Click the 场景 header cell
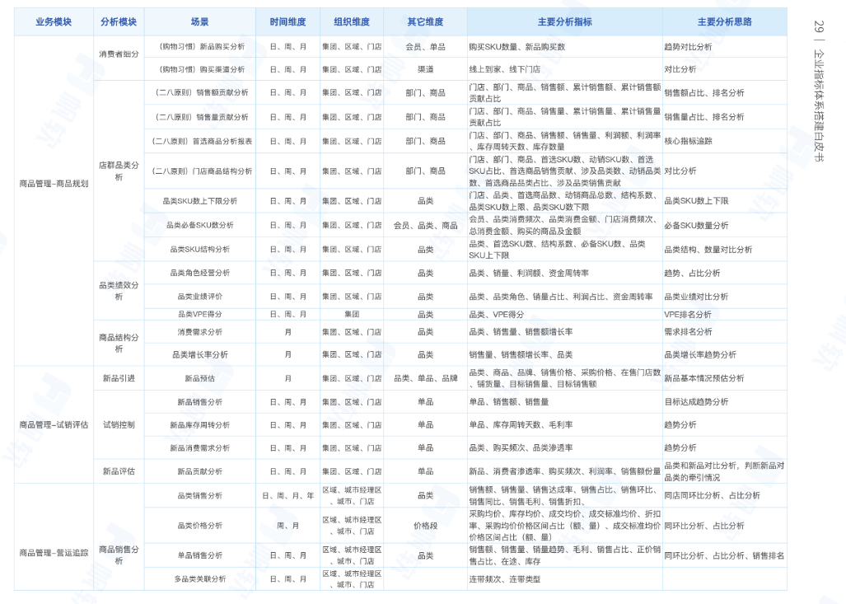Image resolution: width=846 pixels, height=604 pixels. point(199,22)
